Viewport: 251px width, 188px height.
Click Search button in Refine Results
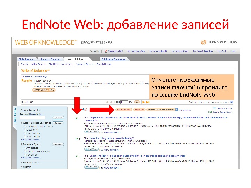pyautogui.click(x=59, y=118)
